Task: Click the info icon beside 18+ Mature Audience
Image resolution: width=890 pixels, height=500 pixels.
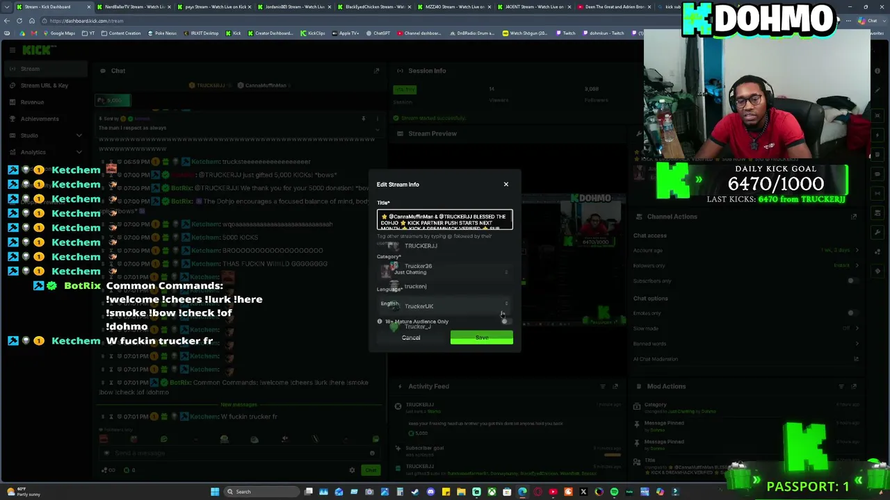Action: coord(380,322)
